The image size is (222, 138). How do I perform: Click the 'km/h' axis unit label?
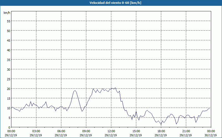coord(7,13)
